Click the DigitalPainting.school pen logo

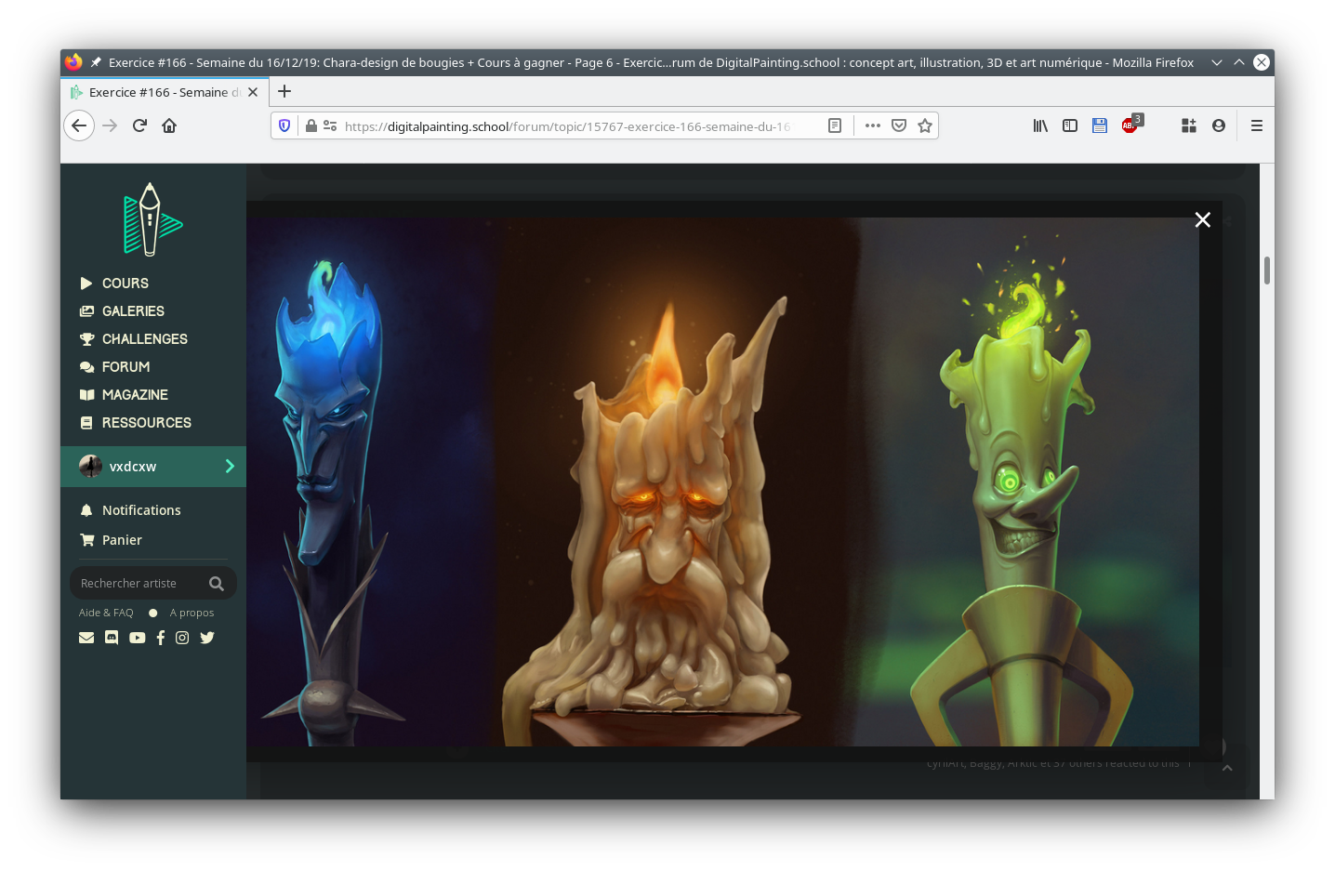click(x=152, y=219)
